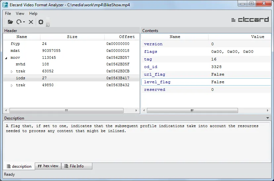
Task: Open settings via the gear icon
Action: (41, 22)
